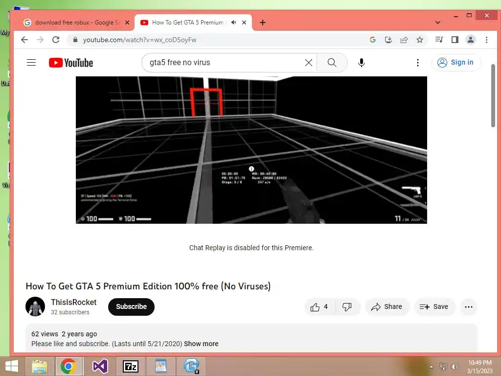Viewport: 501px width, 376px height.
Task: Sign in to YouTube
Action: [x=455, y=62]
